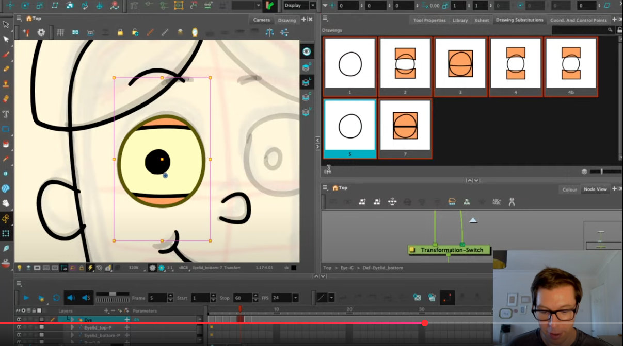
Task: Click the colour swatch in the status bar
Action: pyautogui.click(x=293, y=268)
